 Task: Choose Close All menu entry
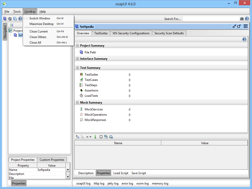pyautogui.click(x=48, y=42)
